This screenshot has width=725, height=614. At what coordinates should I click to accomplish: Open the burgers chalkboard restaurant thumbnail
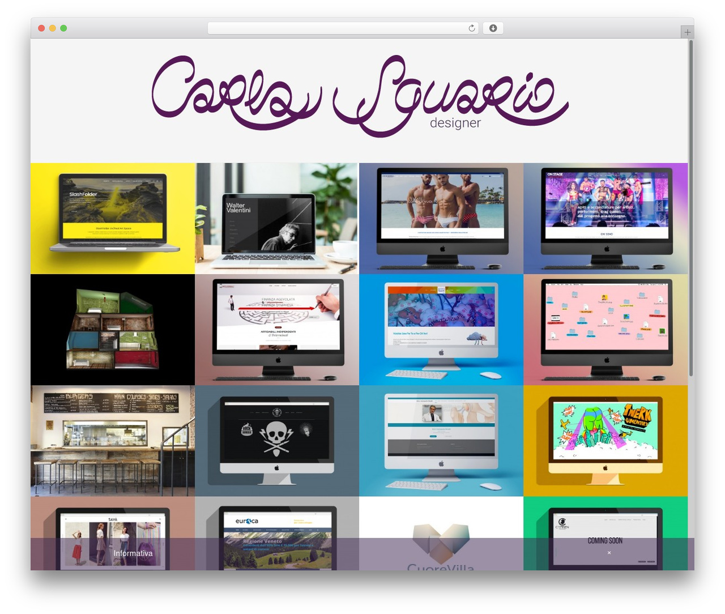[113, 441]
